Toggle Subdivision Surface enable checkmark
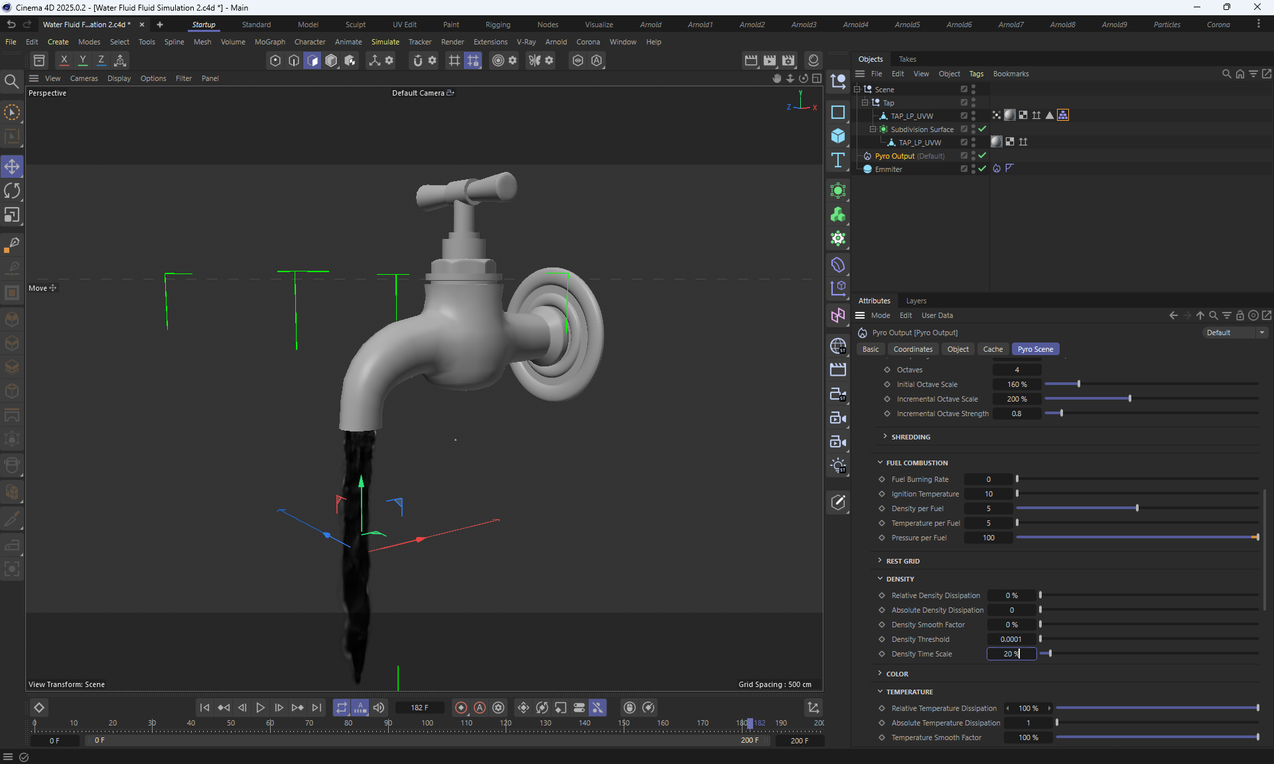Image resolution: width=1274 pixels, height=764 pixels. pos(982,129)
